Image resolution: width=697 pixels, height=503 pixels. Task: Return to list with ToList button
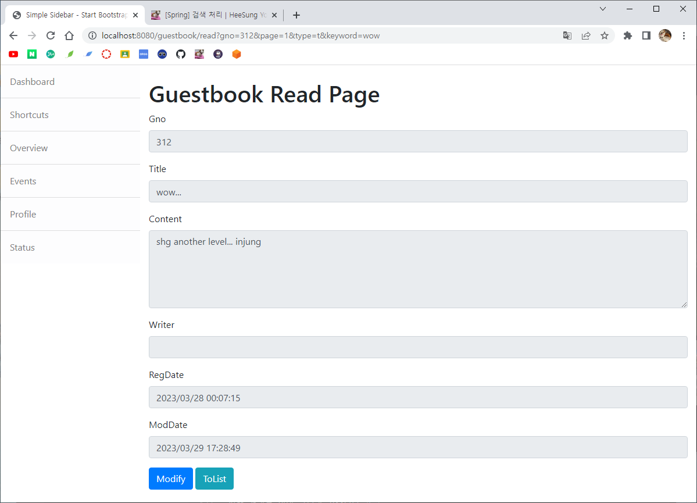(x=215, y=479)
